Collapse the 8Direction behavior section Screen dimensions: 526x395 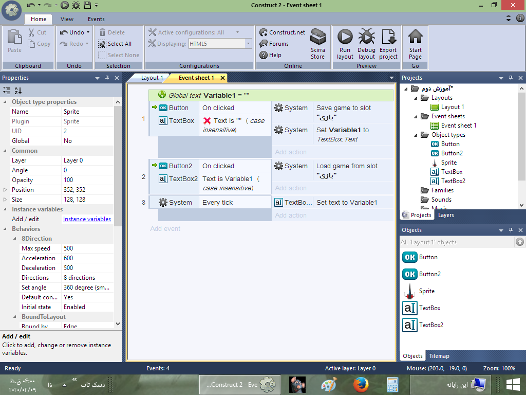[x=15, y=239]
